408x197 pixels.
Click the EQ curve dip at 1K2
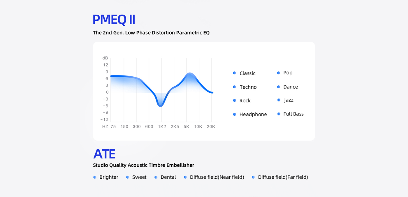pos(161,105)
